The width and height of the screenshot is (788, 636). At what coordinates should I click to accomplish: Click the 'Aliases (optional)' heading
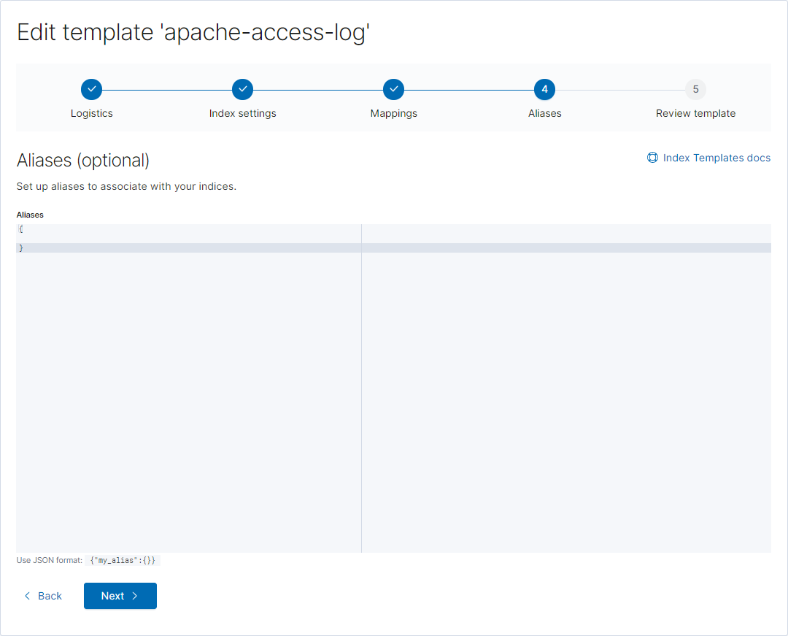point(83,161)
